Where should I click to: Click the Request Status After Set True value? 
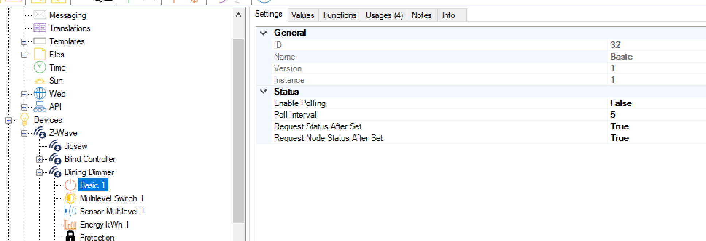point(620,126)
